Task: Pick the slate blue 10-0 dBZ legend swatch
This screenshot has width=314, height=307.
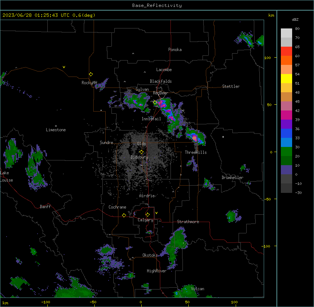Action: (x=286, y=170)
